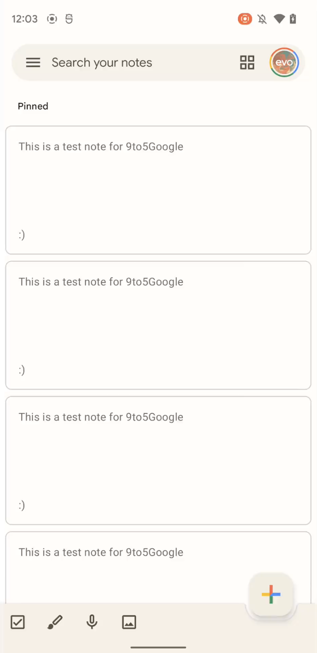
Task: Select the new checklist icon
Action: (x=17, y=622)
